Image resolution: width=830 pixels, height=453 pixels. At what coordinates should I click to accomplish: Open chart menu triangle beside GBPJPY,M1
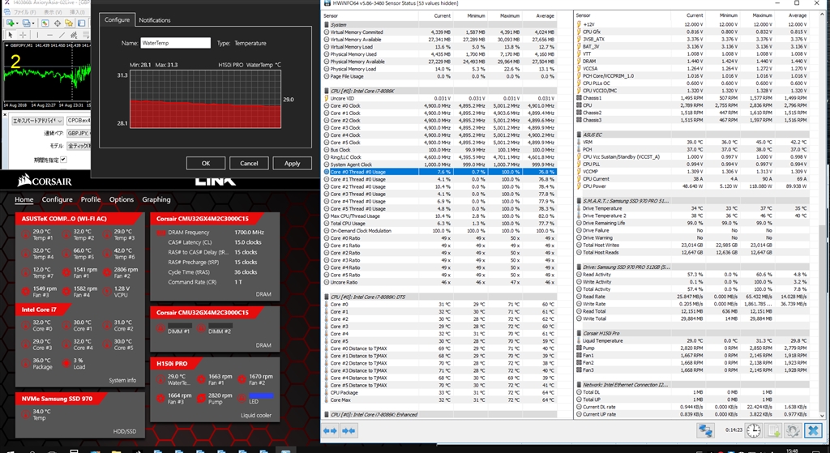(6, 45)
